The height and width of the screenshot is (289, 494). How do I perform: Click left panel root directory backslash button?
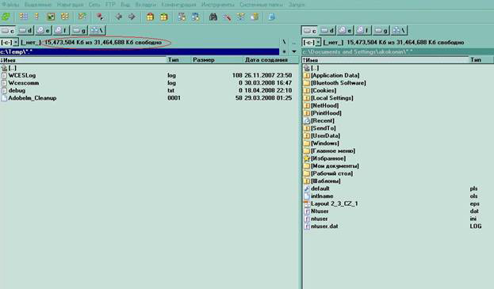click(284, 42)
